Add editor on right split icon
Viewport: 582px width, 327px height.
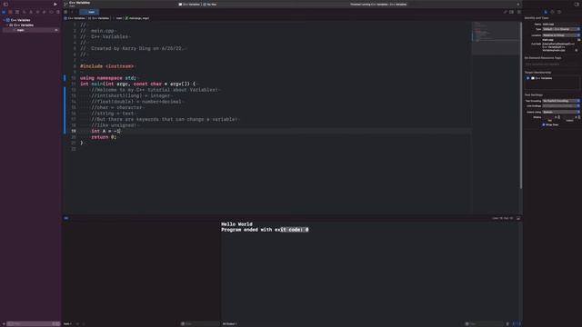point(519,12)
